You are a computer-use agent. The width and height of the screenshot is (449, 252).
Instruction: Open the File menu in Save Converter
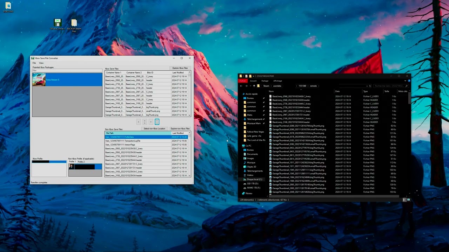[x=34, y=63]
